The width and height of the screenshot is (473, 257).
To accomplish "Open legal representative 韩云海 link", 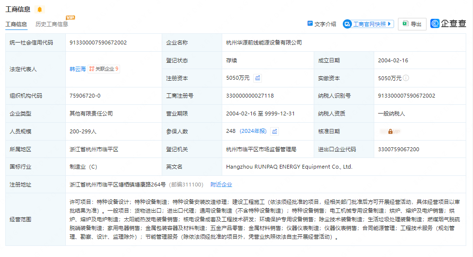I will (77, 69).
